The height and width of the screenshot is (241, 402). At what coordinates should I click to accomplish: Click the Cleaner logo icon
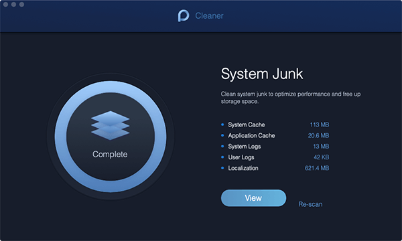[184, 15]
